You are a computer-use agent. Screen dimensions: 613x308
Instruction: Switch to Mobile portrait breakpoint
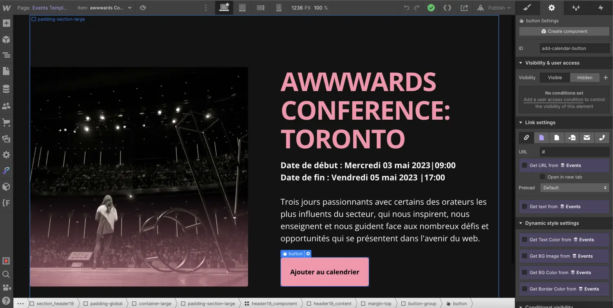pyautogui.click(x=279, y=7)
